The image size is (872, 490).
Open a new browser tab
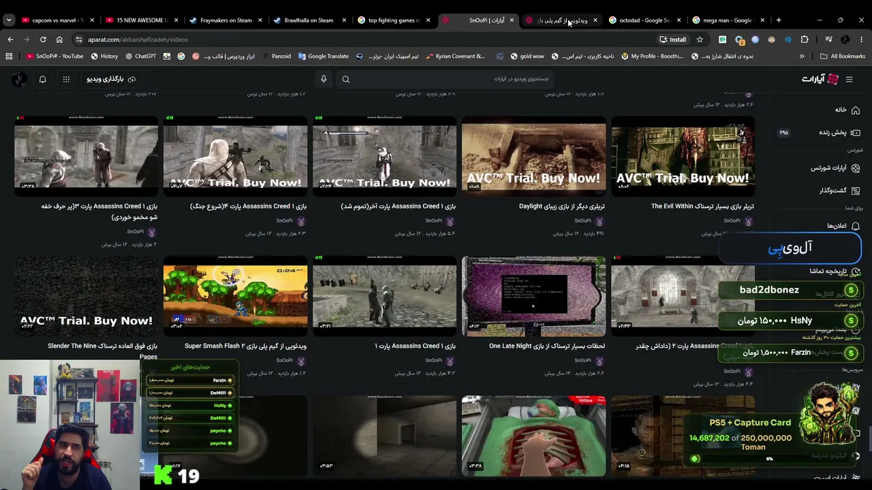pyautogui.click(x=779, y=20)
